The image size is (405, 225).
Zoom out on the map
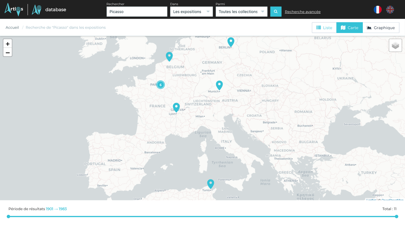8,53
